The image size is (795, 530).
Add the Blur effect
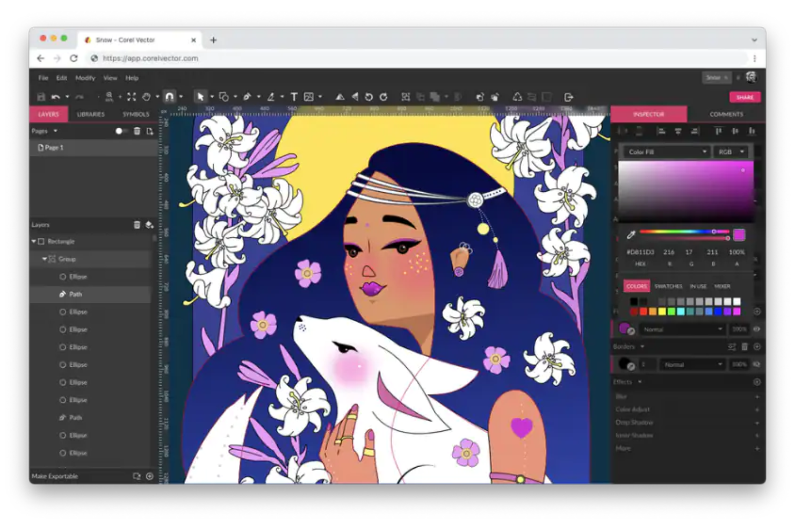757,396
